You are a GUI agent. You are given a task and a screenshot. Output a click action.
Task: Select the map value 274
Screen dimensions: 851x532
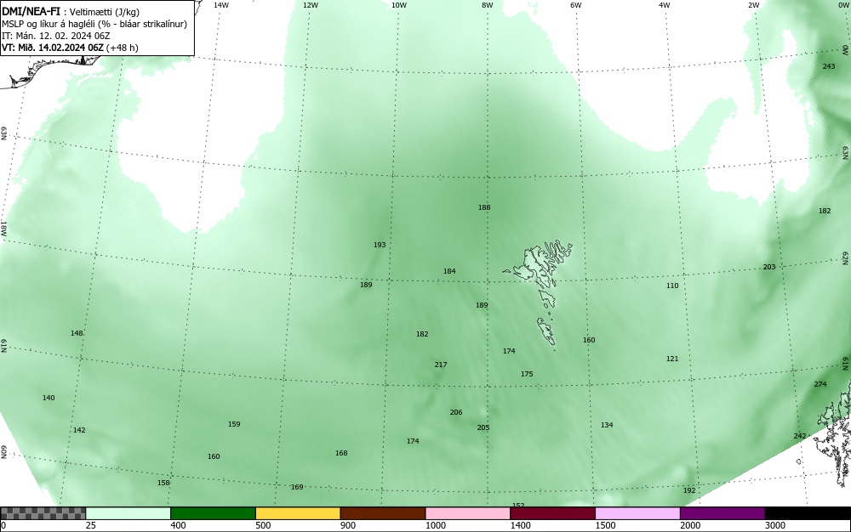click(x=820, y=384)
